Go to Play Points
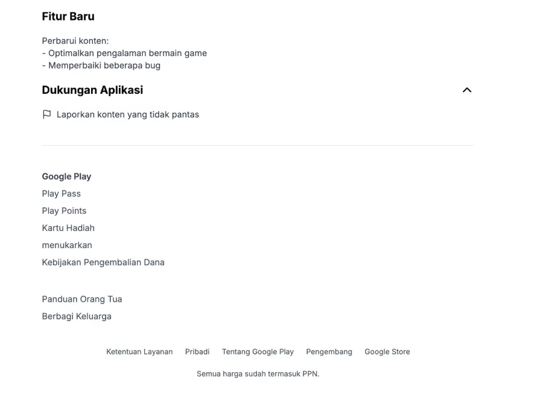This screenshot has width=543, height=397. tap(64, 211)
